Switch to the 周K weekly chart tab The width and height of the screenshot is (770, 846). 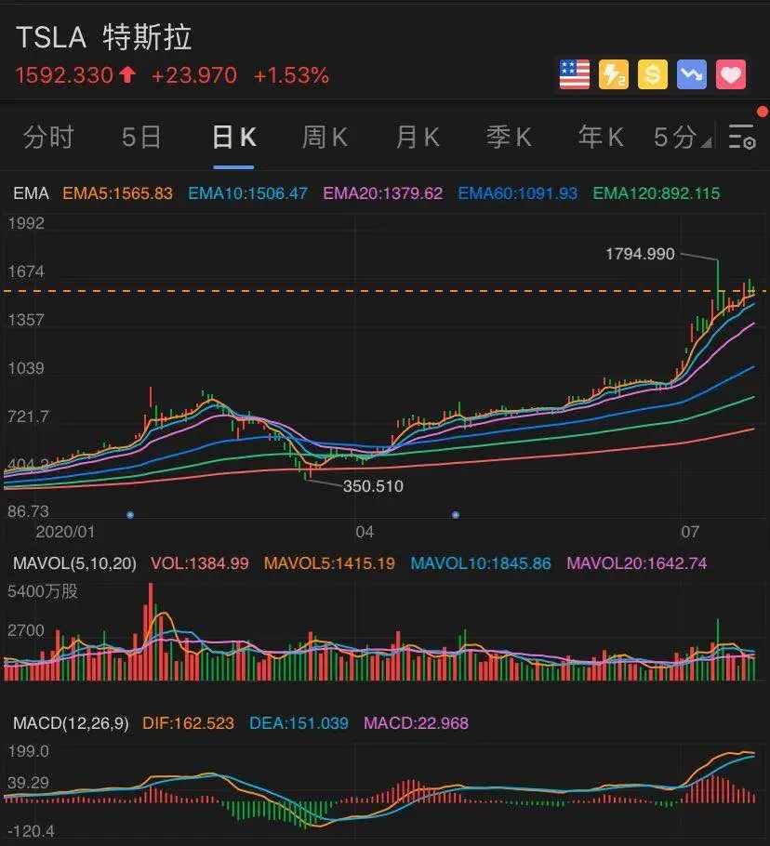(325, 138)
